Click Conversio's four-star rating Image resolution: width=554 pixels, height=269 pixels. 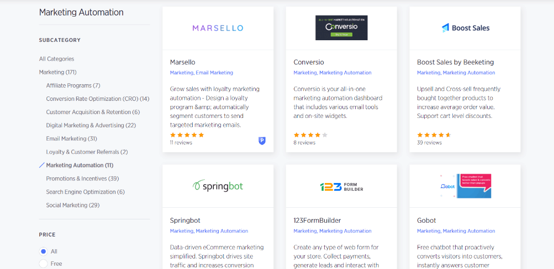pyautogui.click(x=310, y=134)
